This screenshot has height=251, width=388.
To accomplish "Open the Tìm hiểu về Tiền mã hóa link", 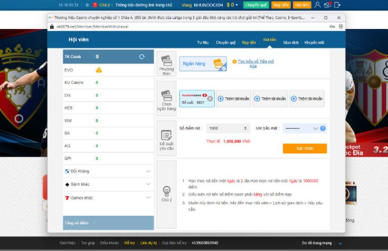I will click(x=256, y=63).
